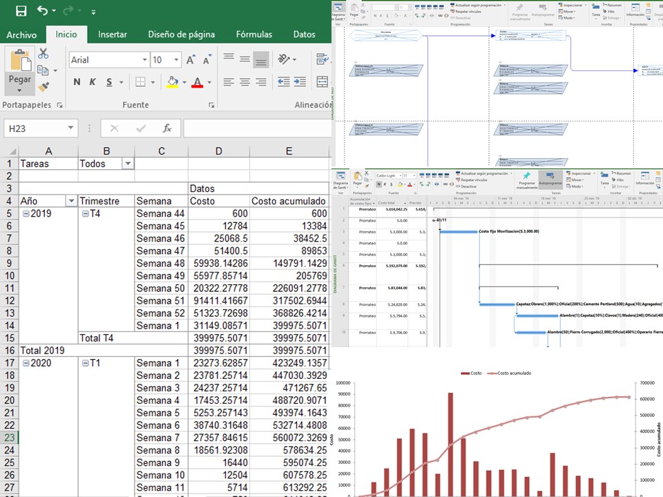The height and width of the screenshot is (497, 663).
Task: Click the Cut scissors icon
Action: 44,53
